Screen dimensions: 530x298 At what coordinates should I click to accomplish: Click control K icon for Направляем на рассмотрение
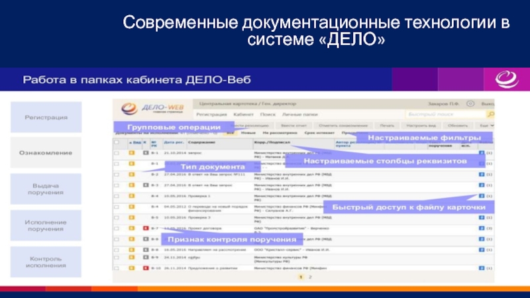click(146, 250)
